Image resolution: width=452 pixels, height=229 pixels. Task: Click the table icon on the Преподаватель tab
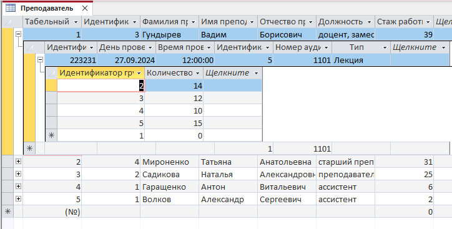[x=11, y=8]
